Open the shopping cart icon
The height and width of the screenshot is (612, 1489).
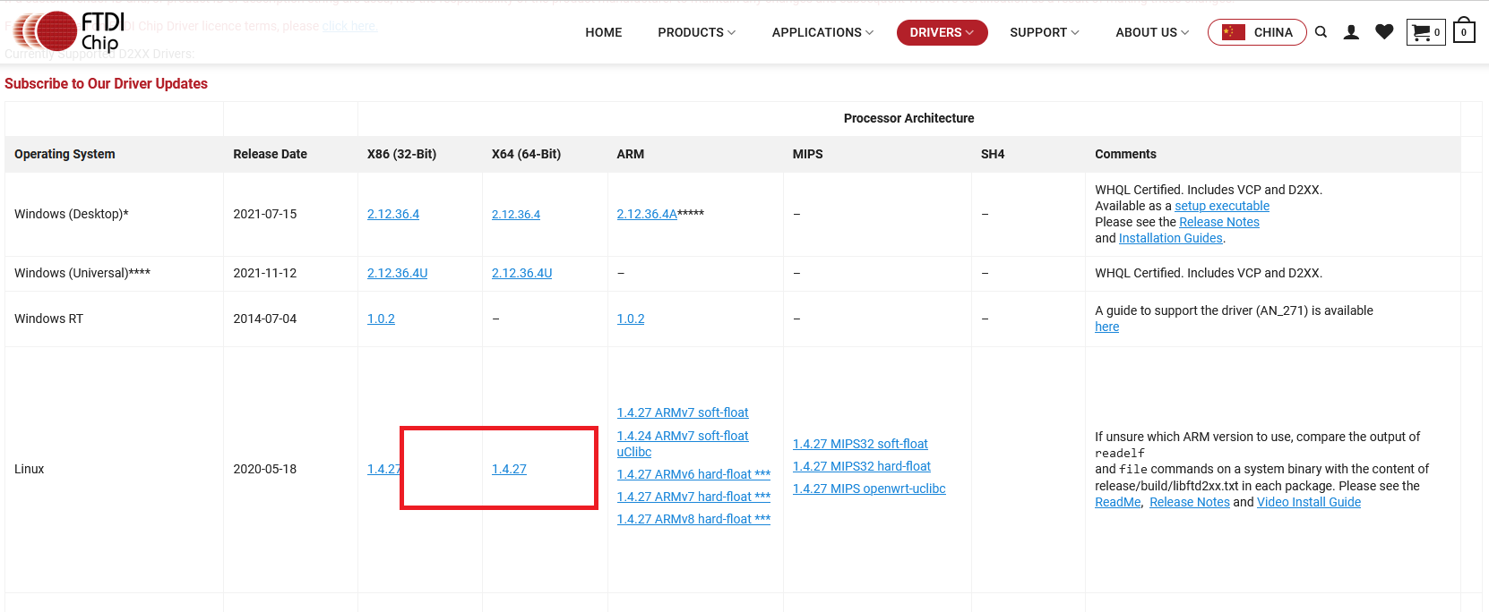(x=1425, y=32)
